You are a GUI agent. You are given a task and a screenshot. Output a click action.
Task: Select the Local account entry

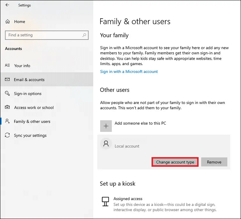(x=127, y=146)
